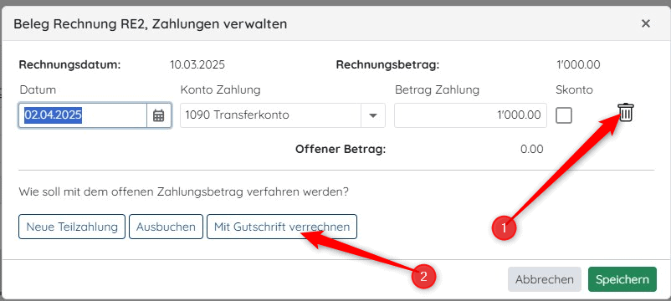Viewport: 671px width, 301px height.
Task: Close the Zahlungen verwalten dialog
Action: click(x=646, y=23)
